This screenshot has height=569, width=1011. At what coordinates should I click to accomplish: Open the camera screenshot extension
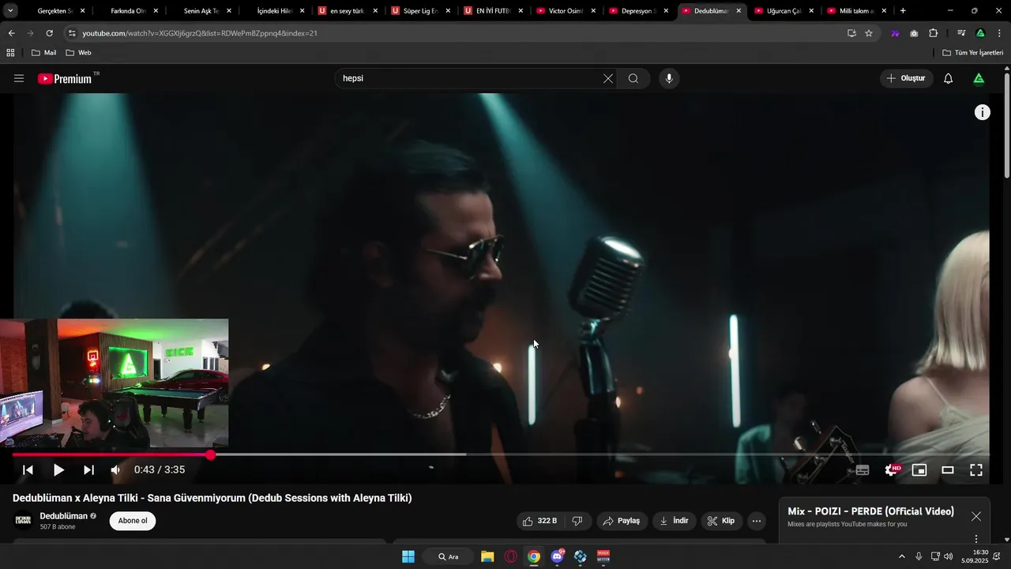(914, 33)
